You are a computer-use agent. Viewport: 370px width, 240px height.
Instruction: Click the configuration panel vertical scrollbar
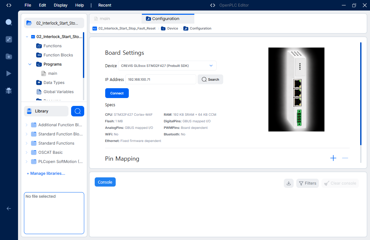click(x=361, y=94)
